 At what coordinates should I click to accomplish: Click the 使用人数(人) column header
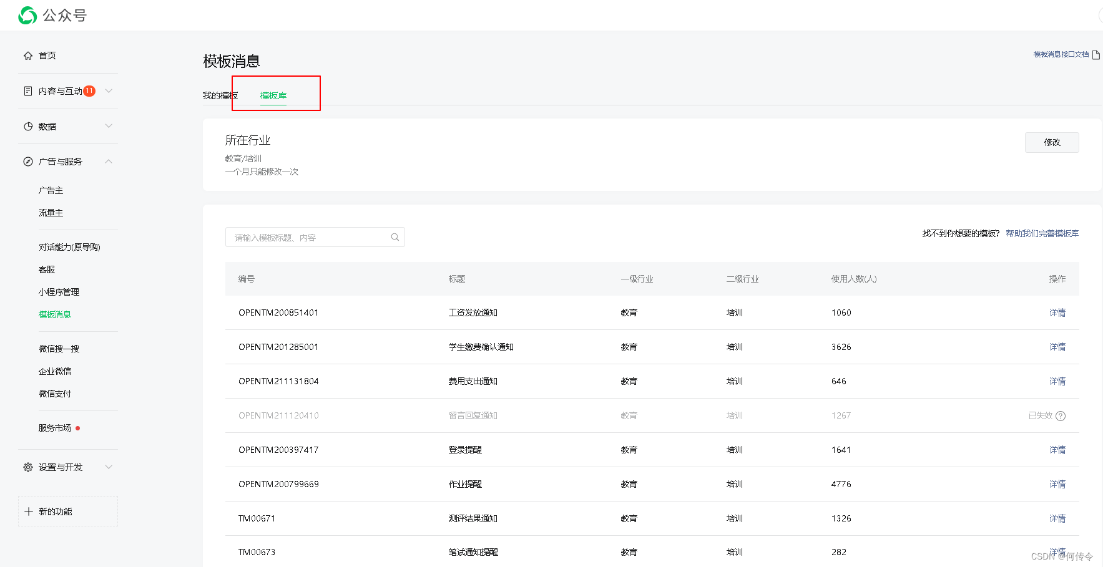click(854, 279)
